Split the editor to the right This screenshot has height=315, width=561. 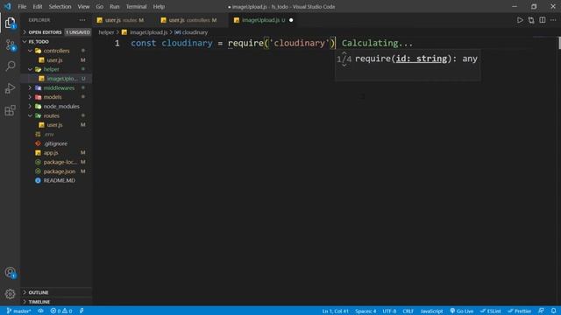point(543,20)
